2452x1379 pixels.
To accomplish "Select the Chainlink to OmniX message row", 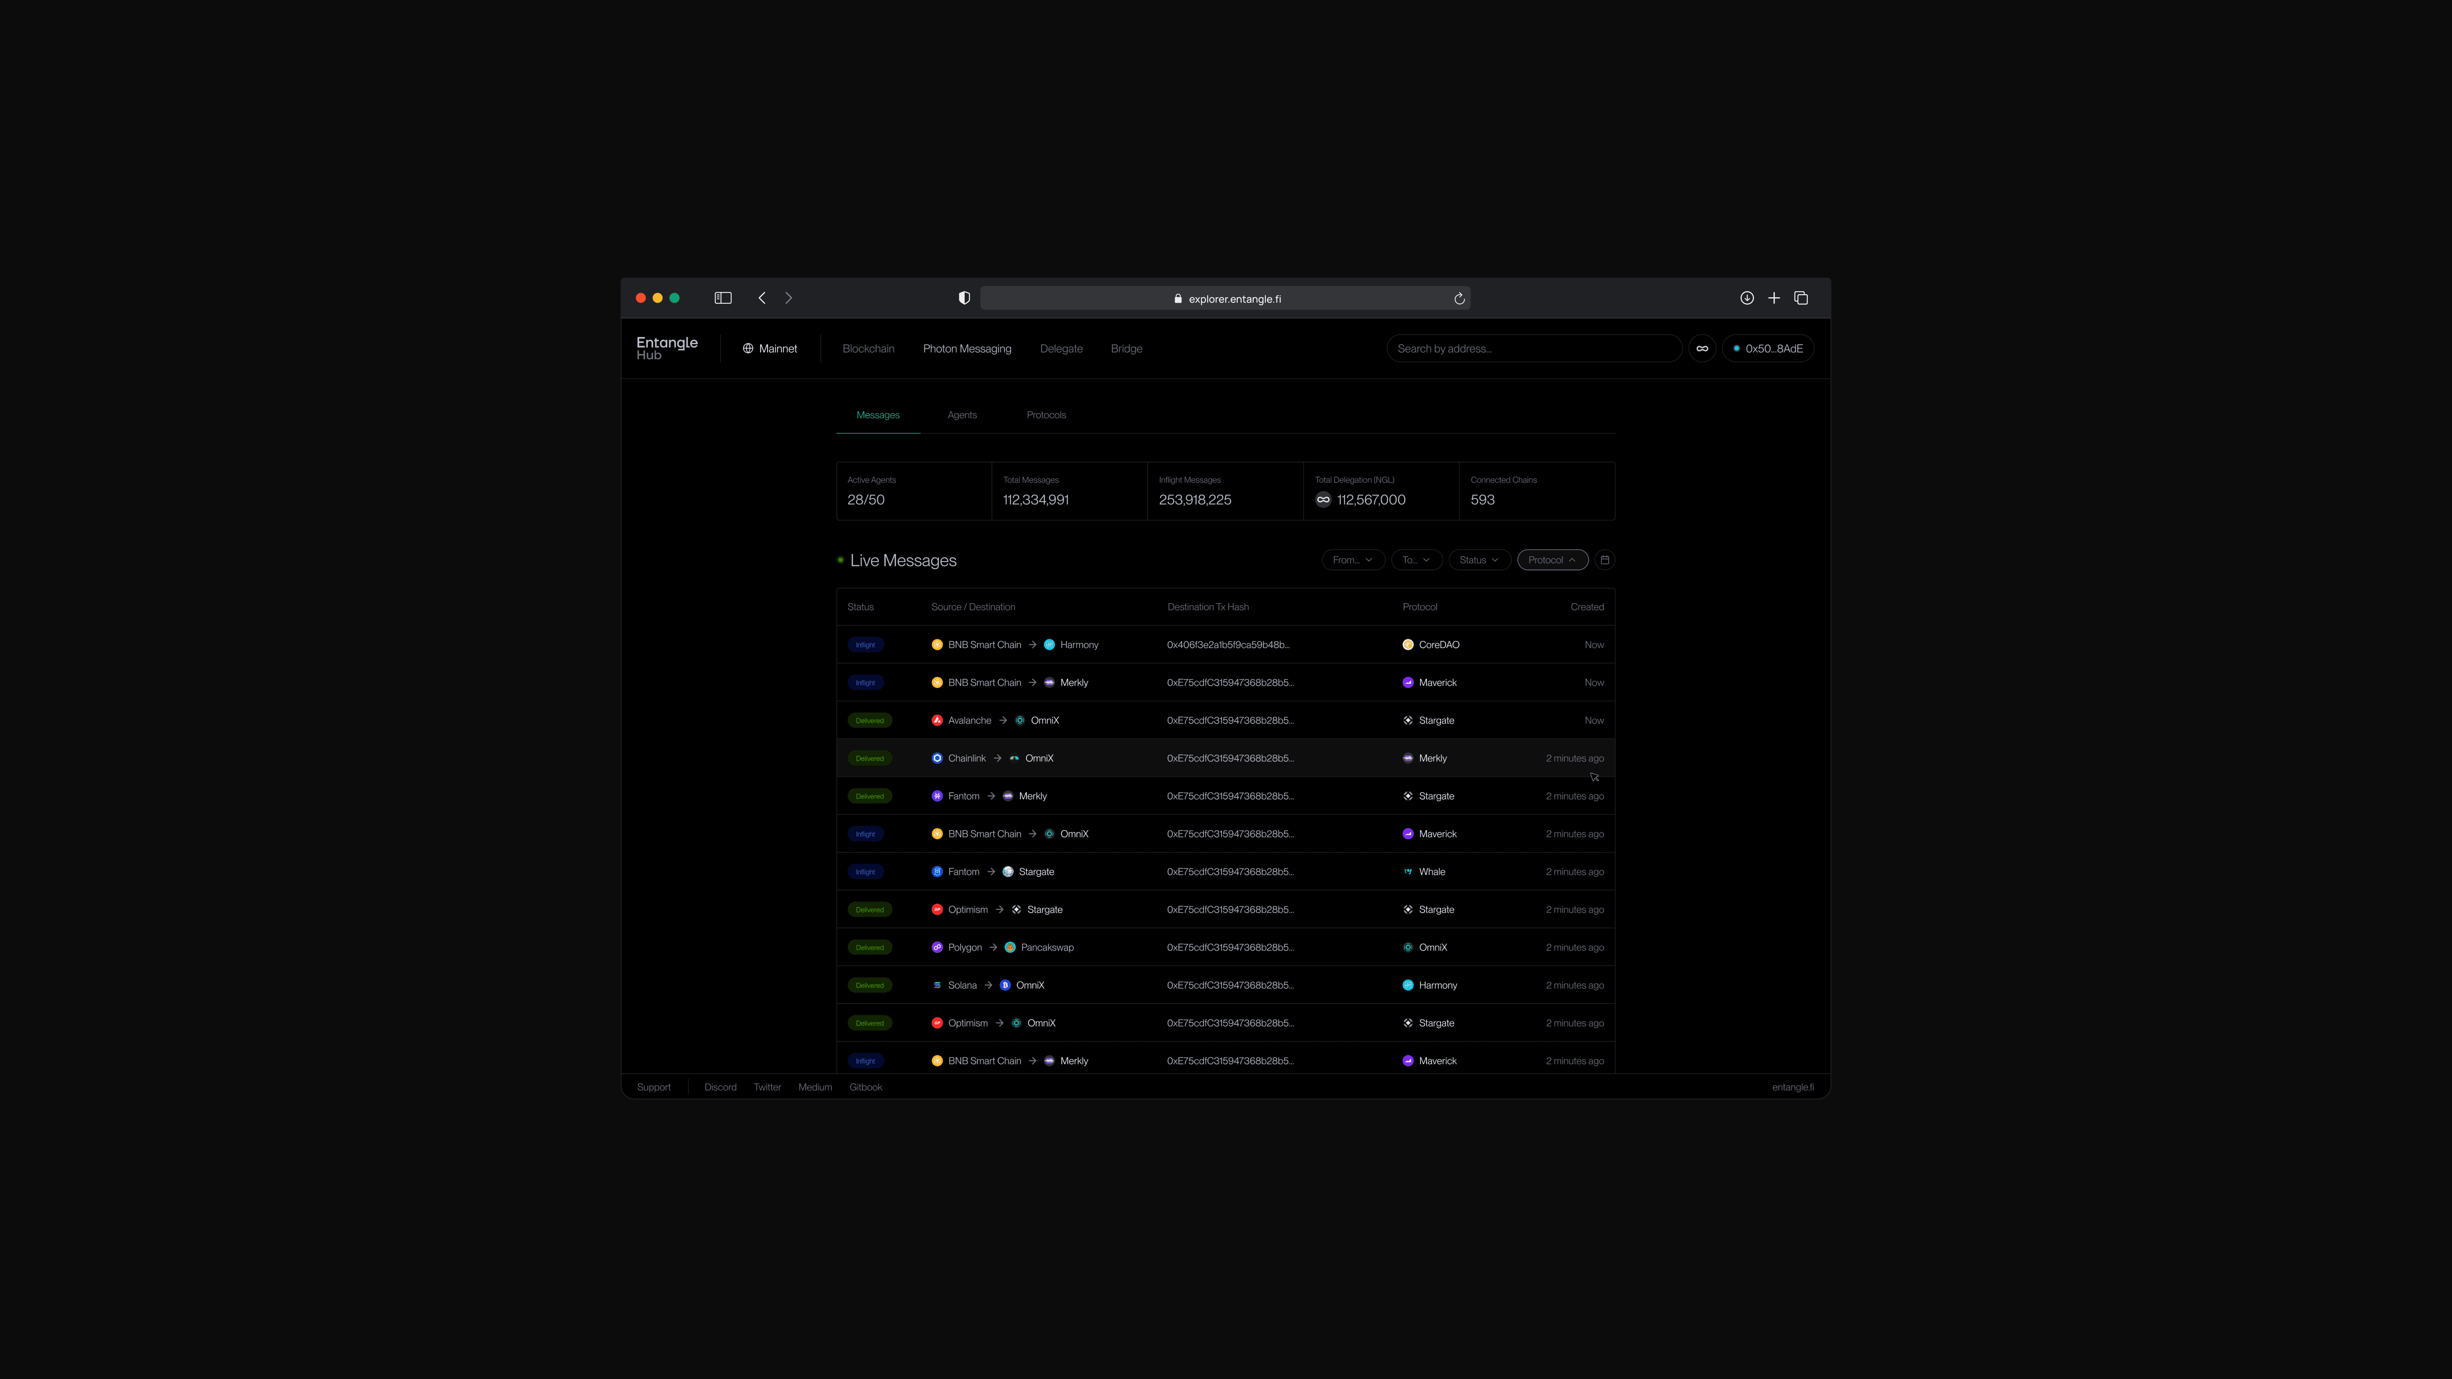I will coord(1225,758).
